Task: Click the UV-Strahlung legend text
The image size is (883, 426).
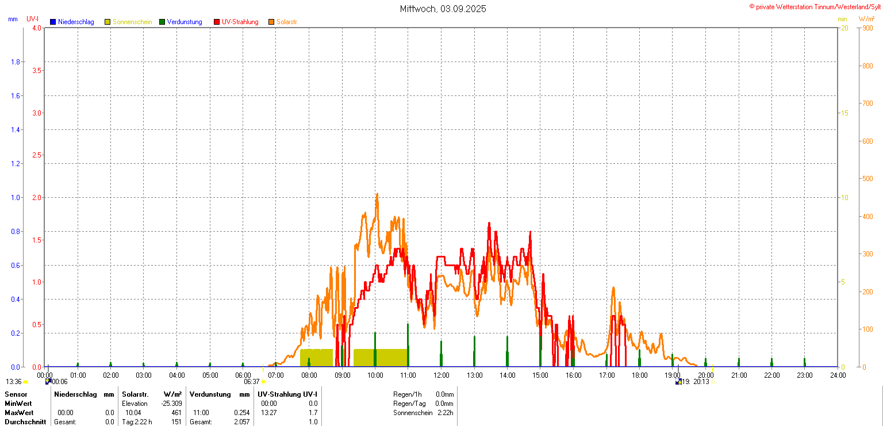Action: pos(241,22)
